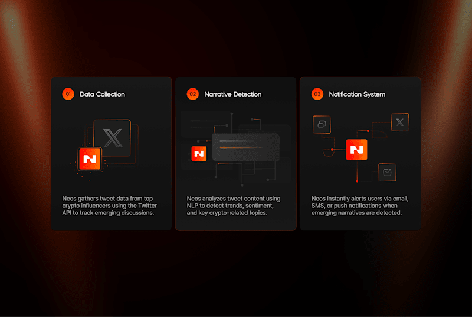The width and height of the screenshot is (472, 317).
Task: Click the small X icon in Notification System card
Action: coord(400,122)
